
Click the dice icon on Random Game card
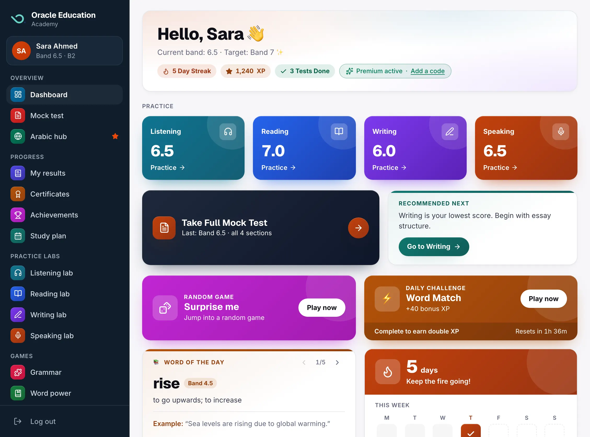pos(165,308)
